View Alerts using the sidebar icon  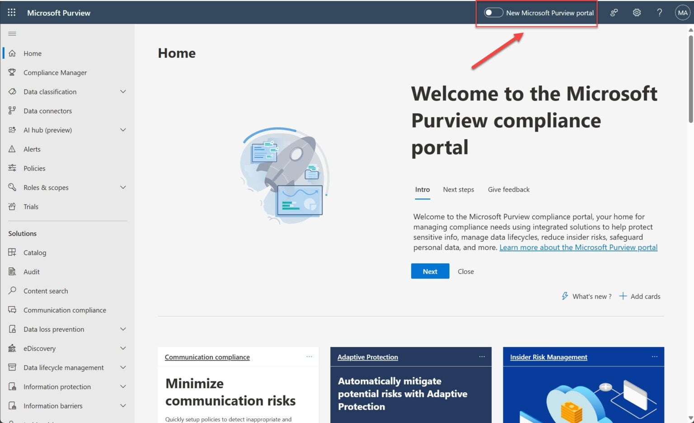(x=32, y=149)
